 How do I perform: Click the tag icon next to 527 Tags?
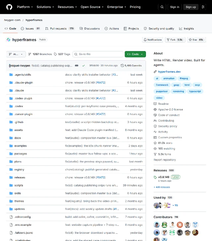(55, 54)
